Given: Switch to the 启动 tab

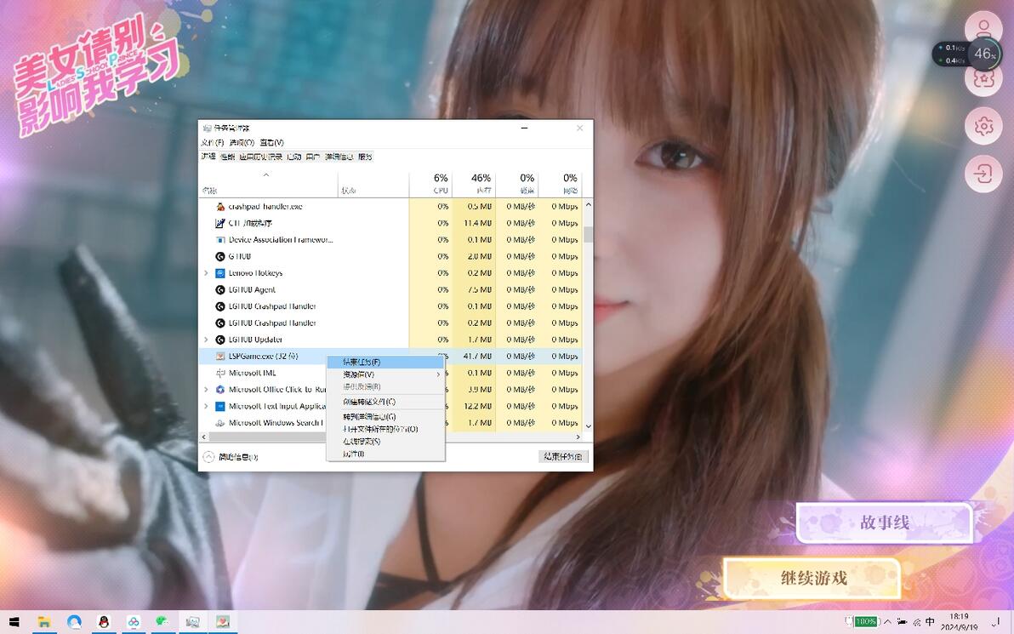Looking at the screenshot, I should (x=294, y=157).
